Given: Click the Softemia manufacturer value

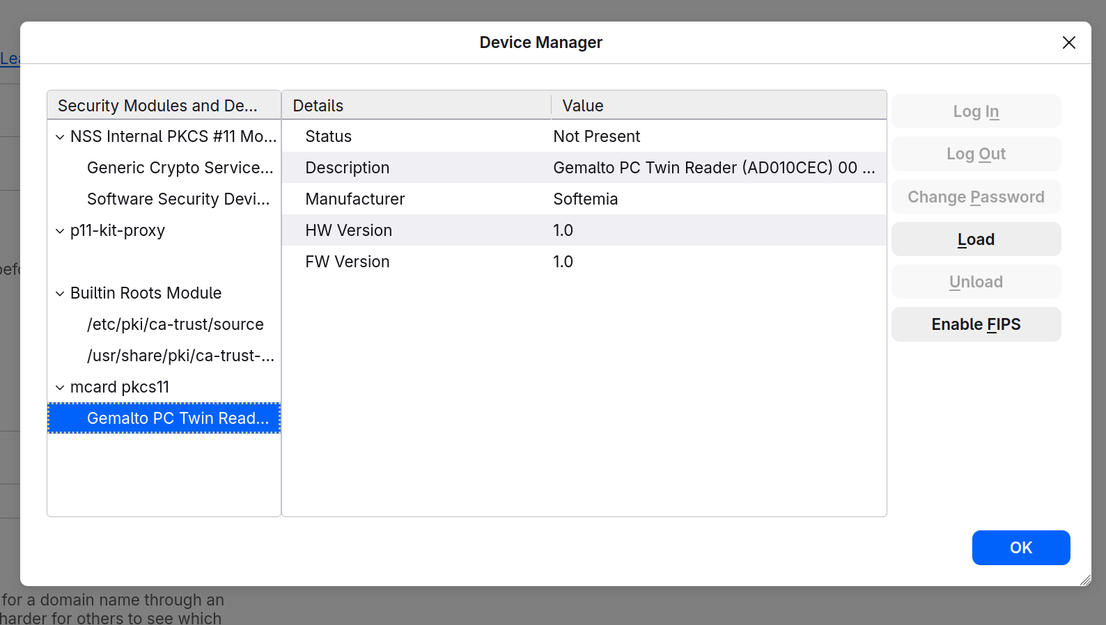Looking at the screenshot, I should click(x=586, y=199).
